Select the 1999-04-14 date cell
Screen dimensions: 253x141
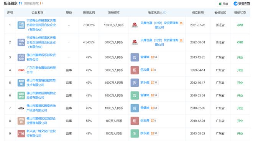tap(198, 70)
